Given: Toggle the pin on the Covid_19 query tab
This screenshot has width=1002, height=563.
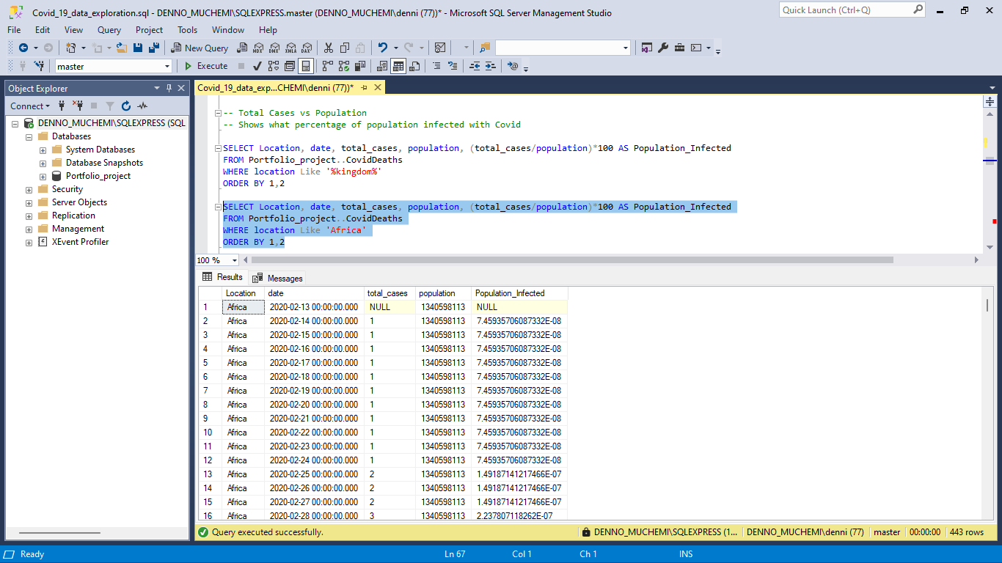Looking at the screenshot, I should (364, 87).
